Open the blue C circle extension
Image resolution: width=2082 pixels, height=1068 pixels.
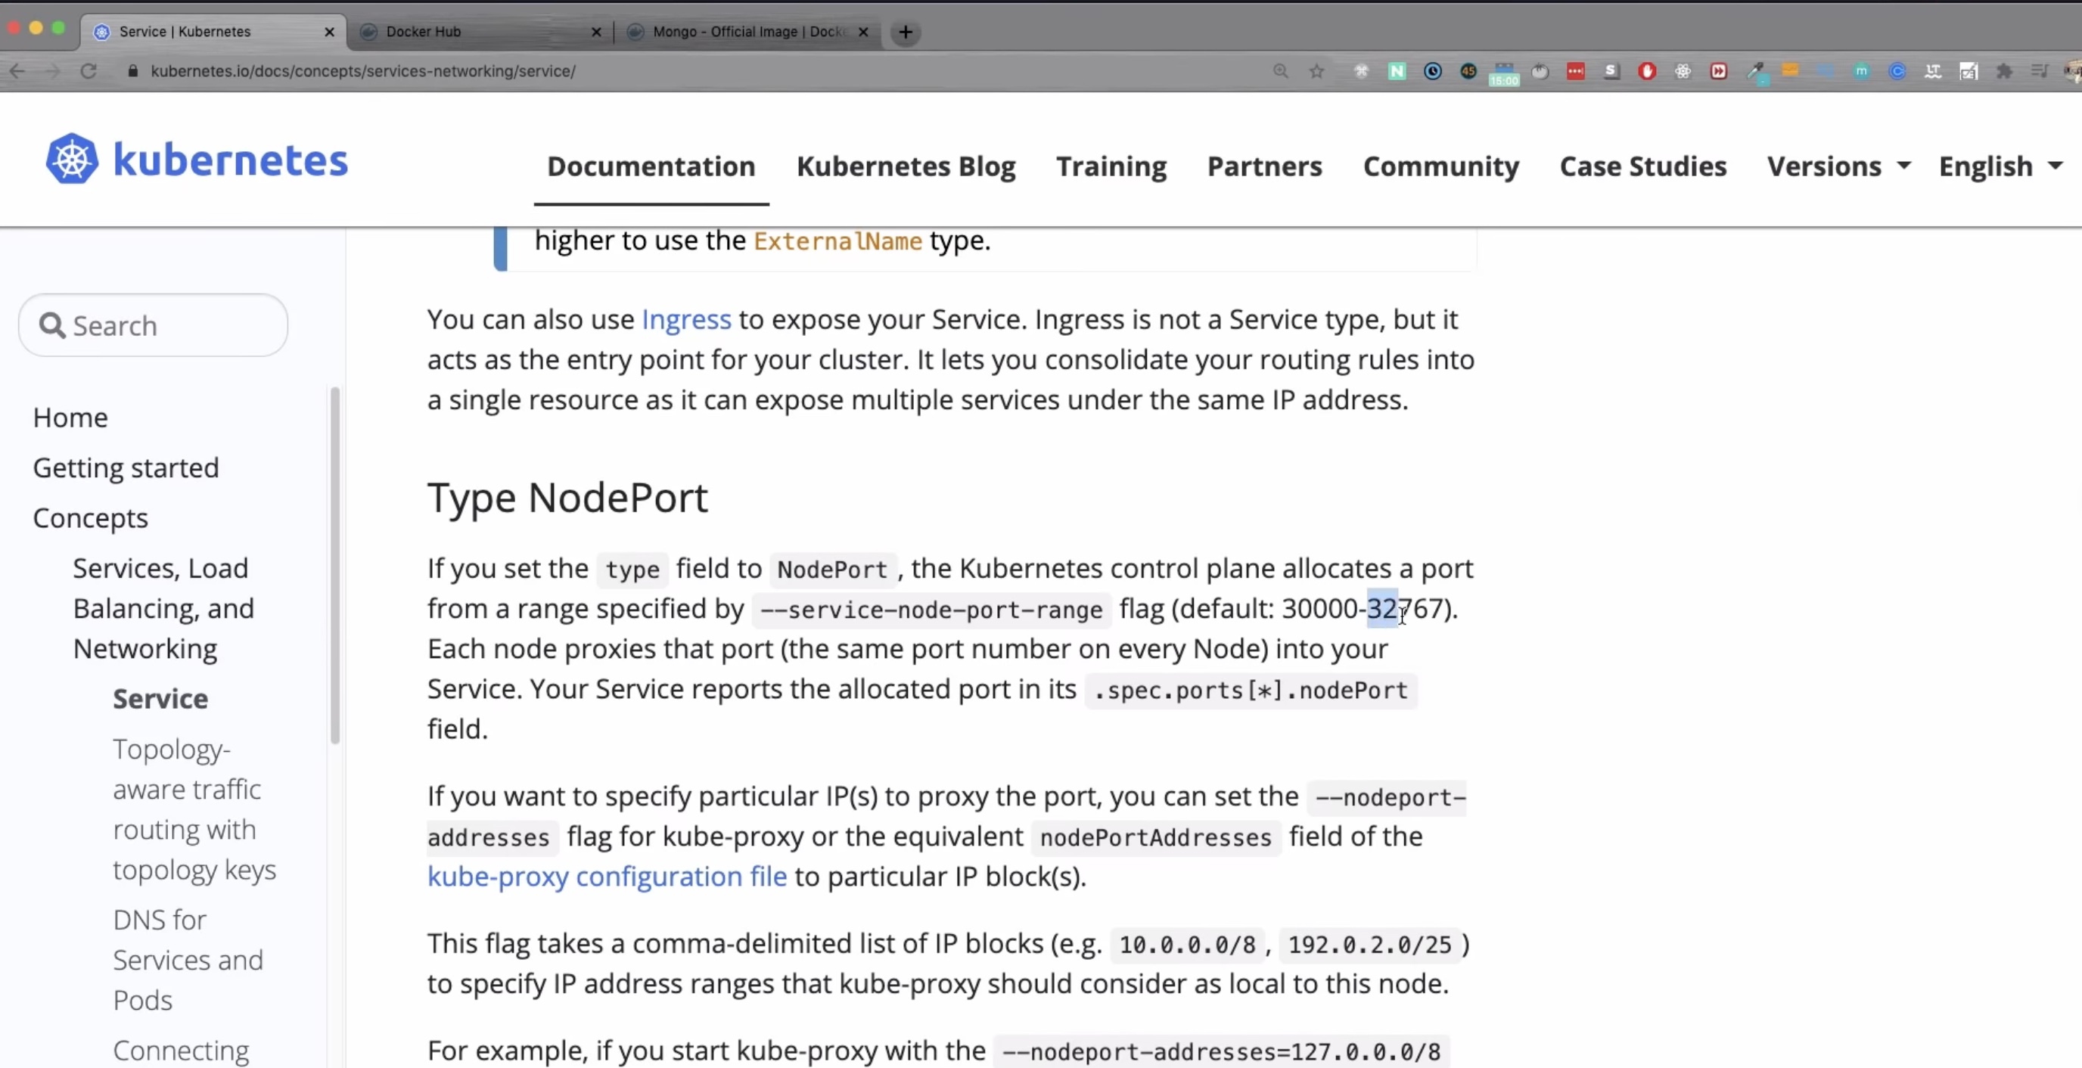pos(1897,71)
